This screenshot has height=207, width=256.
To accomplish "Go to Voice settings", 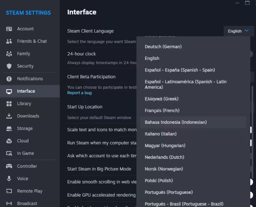I will (30, 179).
